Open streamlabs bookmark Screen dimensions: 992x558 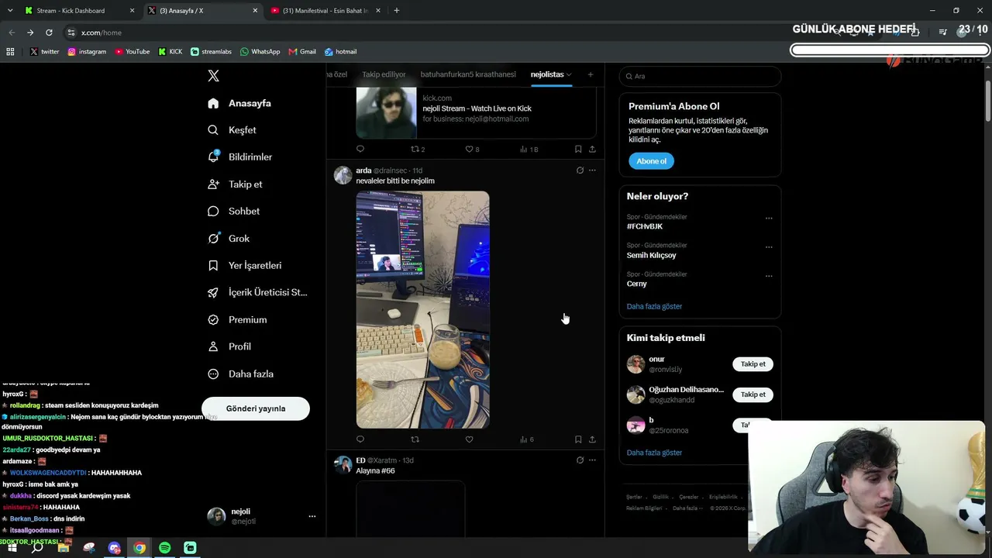pos(211,52)
